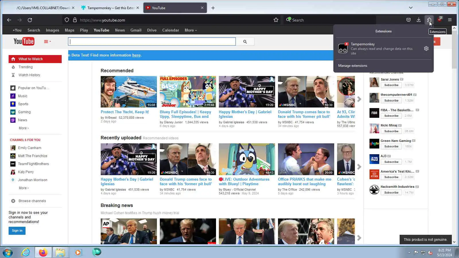
Task: Open the list all tabs chevron
Action: (411, 8)
